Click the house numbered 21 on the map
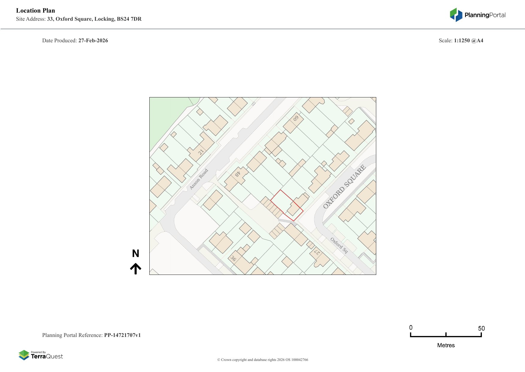This screenshot has height=372, width=525. (x=201, y=152)
